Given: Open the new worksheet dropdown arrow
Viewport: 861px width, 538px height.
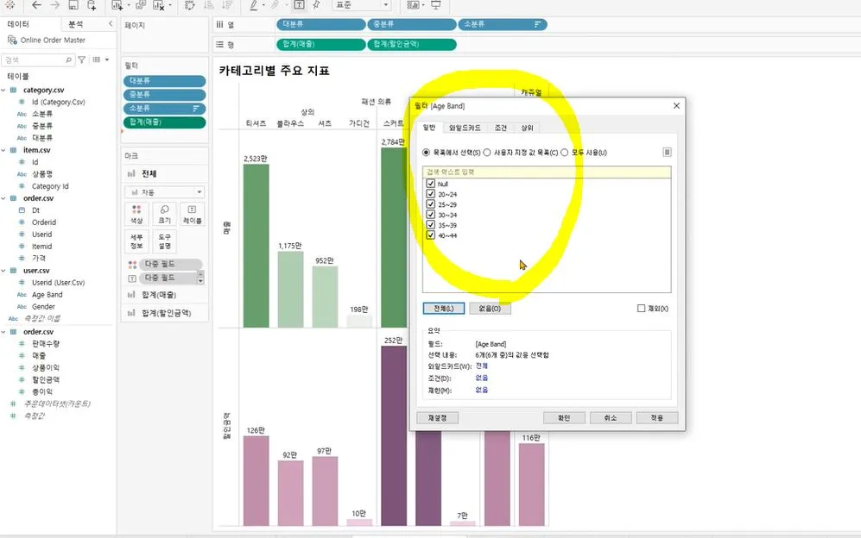Looking at the screenshot, I should point(128,5).
